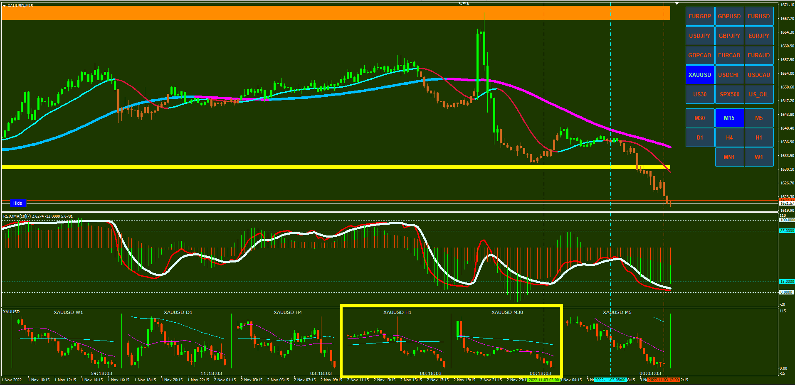
Task: Choose the GBPJPY symbol button
Action: [x=729, y=36]
